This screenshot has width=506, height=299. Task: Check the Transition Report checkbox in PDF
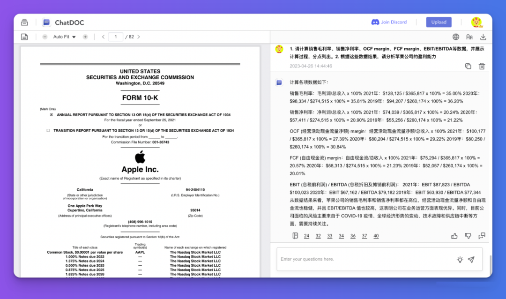(x=48, y=130)
